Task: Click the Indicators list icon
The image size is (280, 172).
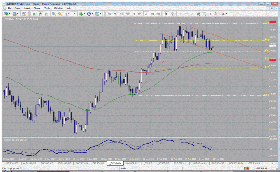Action: [81, 14]
